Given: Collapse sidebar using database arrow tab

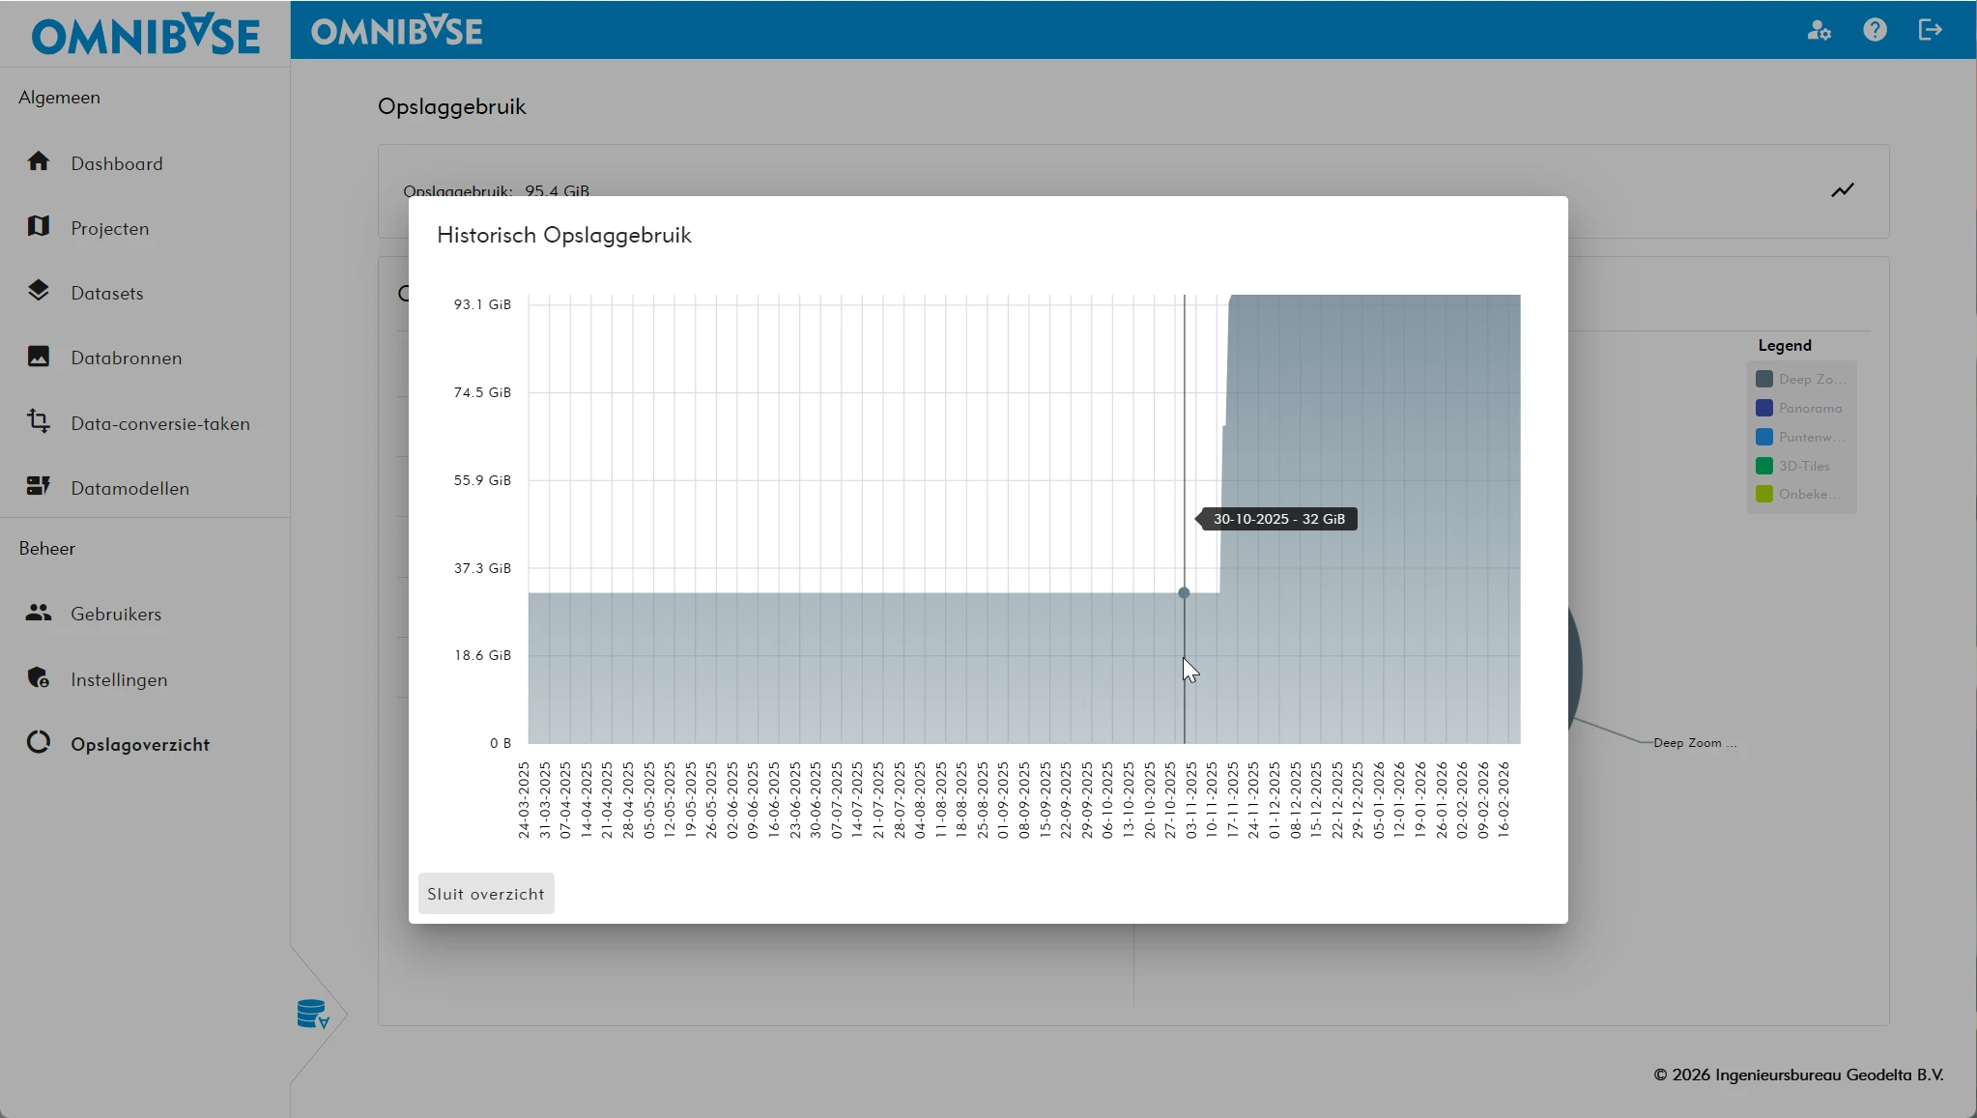Looking at the screenshot, I should [x=314, y=1015].
